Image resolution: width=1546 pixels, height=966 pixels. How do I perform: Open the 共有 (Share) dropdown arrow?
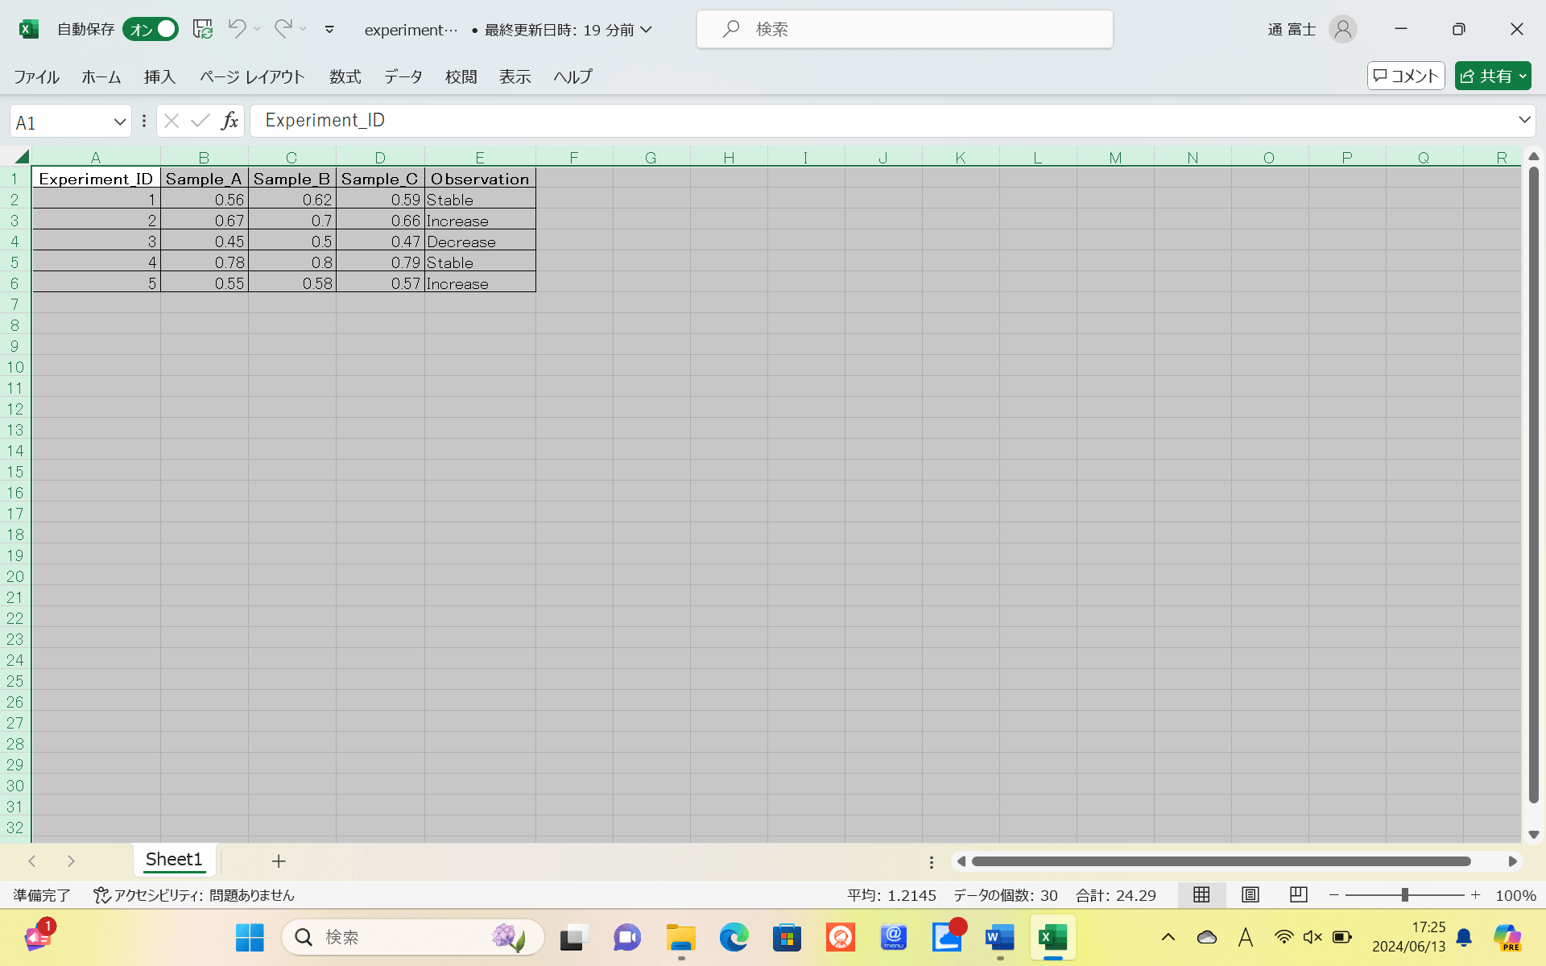(x=1521, y=76)
